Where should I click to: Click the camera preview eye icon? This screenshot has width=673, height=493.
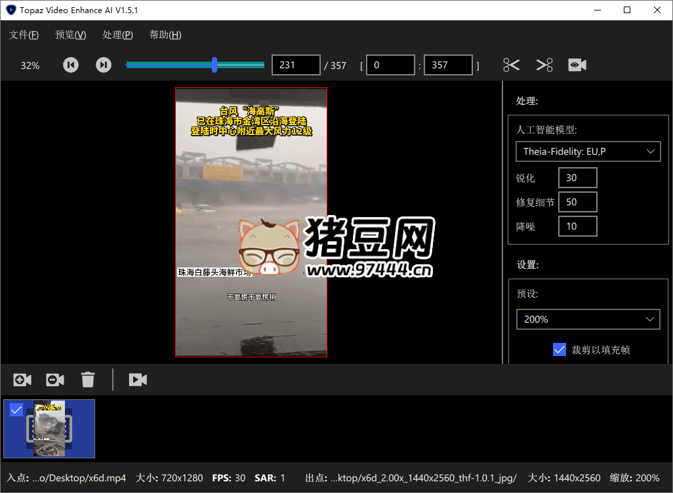(577, 65)
